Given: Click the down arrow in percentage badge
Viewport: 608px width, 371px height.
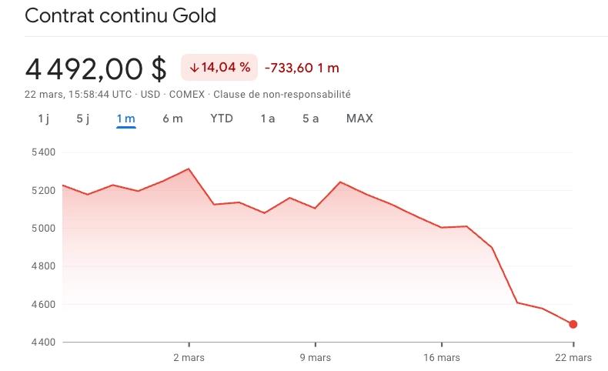Looking at the screenshot, I should [x=194, y=68].
